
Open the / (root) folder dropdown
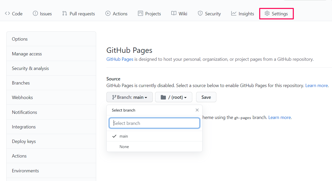pyautogui.click(x=174, y=97)
